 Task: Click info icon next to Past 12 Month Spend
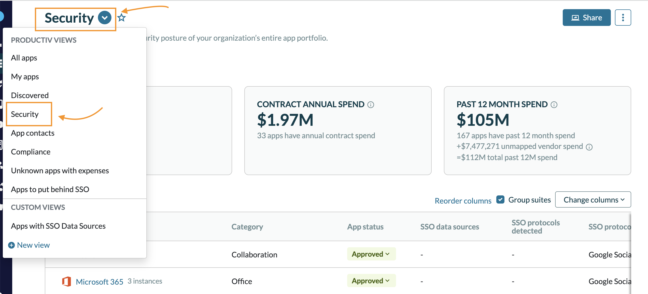click(x=554, y=105)
